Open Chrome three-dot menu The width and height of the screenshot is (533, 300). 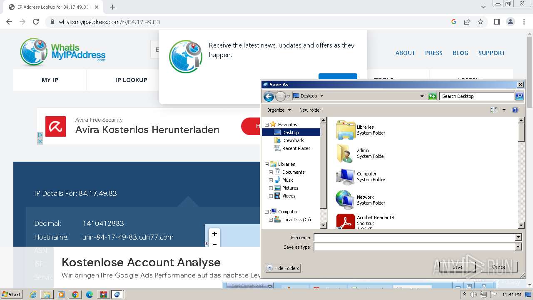[x=524, y=22]
